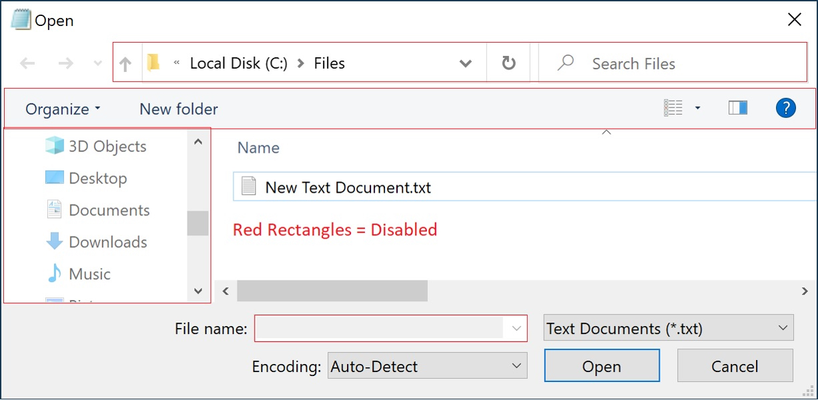Open the Encoding Auto-Detect dropdown
This screenshot has height=400, width=818.
point(427,365)
